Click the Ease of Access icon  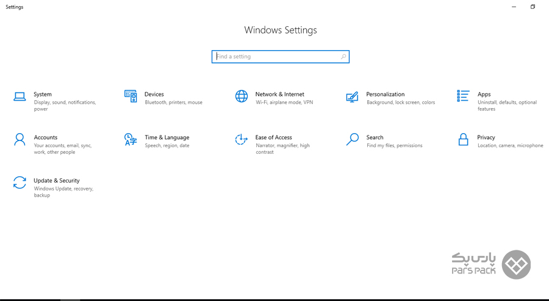point(241,139)
